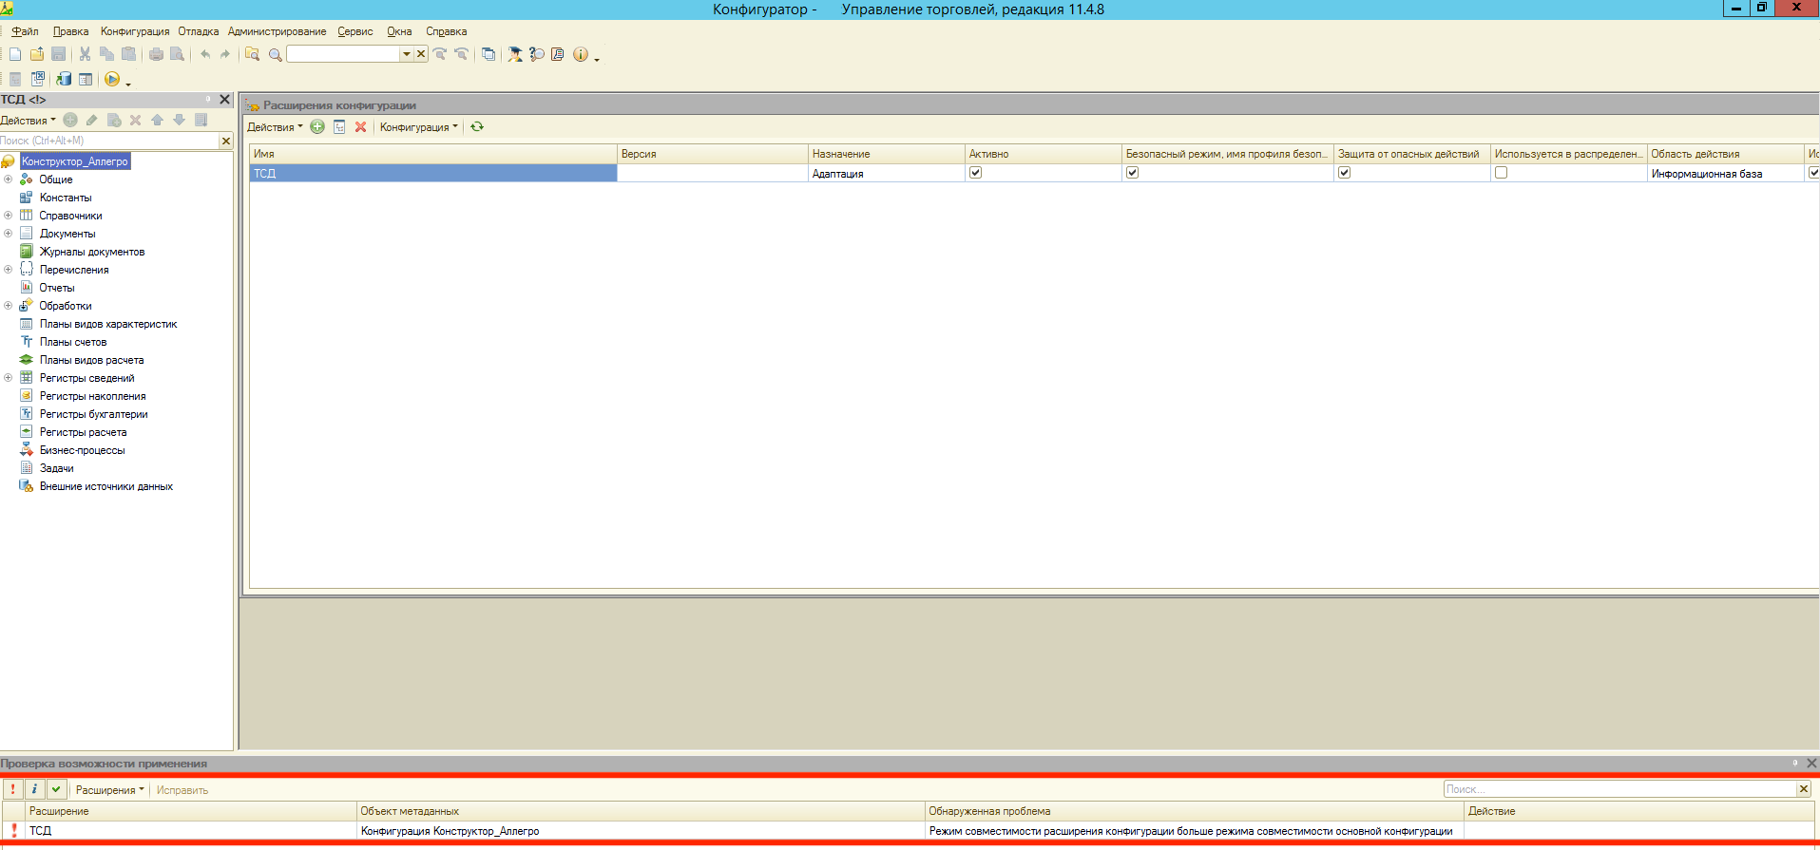The height and width of the screenshot is (850, 1820).
Task: Click the open file folder icon
Action: click(x=37, y=54)
